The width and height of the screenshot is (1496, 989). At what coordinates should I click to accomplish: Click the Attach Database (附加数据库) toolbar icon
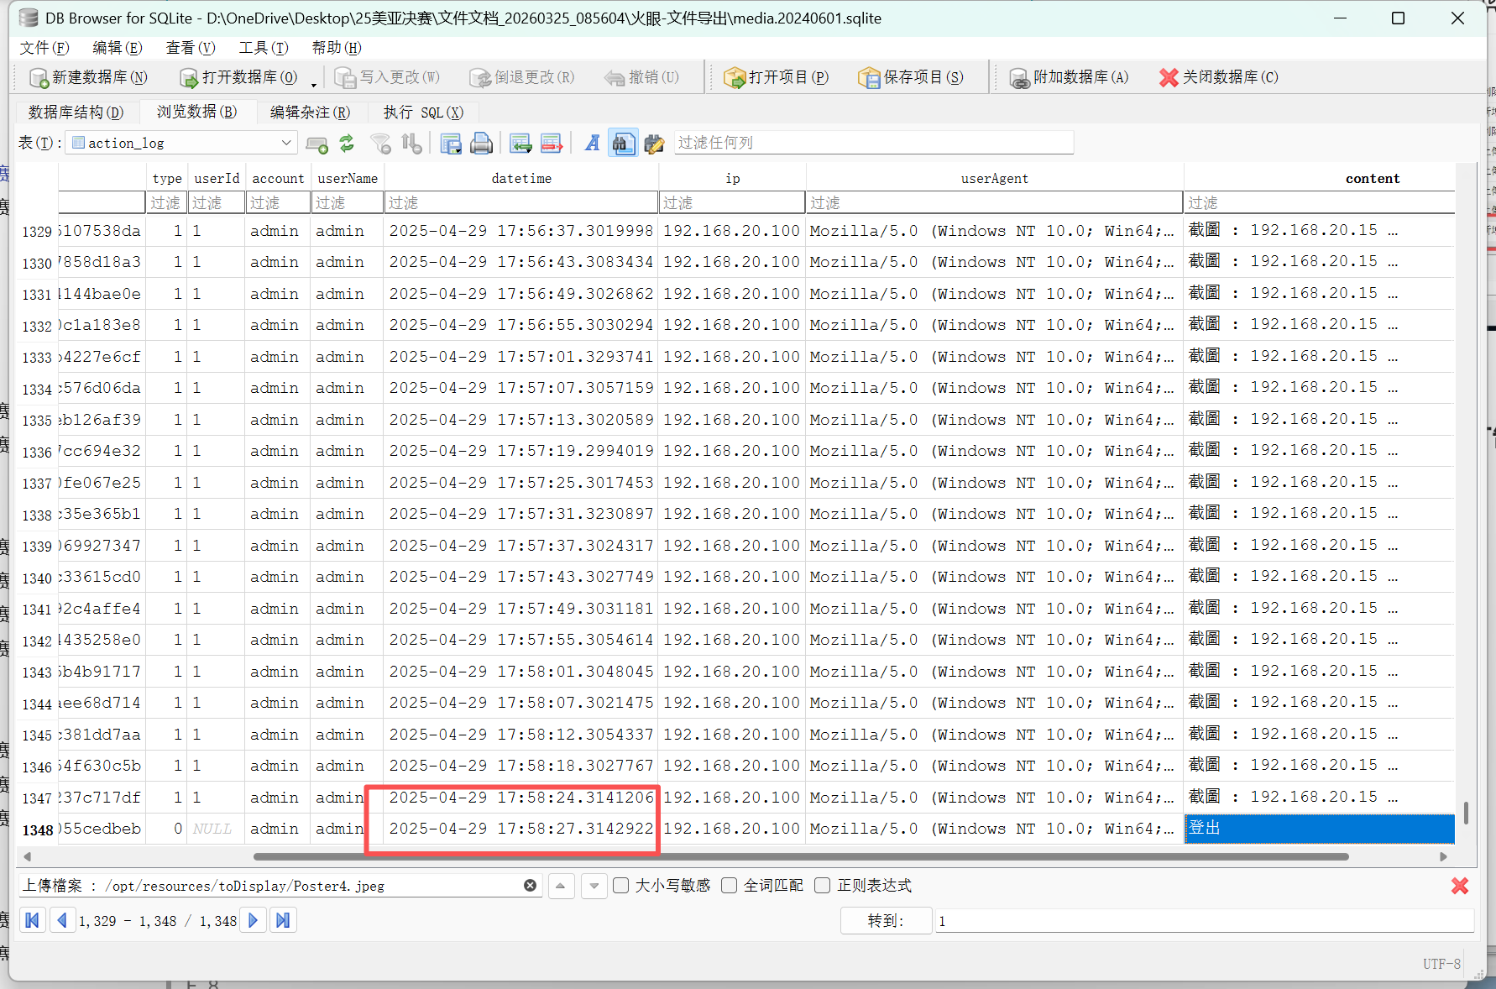(x=1019, y=78)
